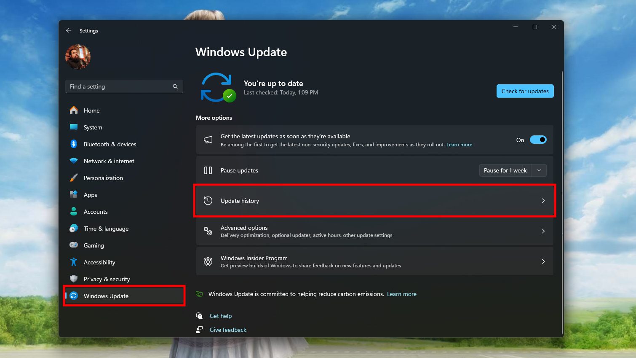
Task: Open Network & internet settings
Action: (124, 161)
